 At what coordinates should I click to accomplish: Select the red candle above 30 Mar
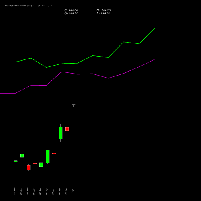point(29,168)
